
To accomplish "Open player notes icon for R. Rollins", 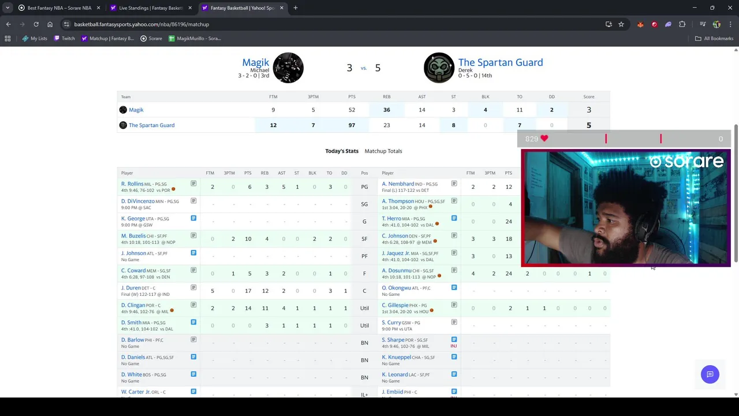I will [x=193, y=184].
